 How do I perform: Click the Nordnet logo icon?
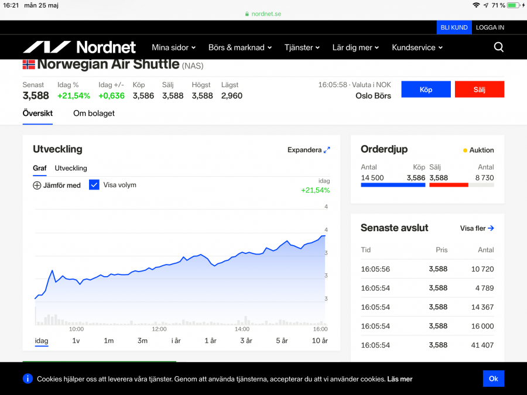[47, 47]
